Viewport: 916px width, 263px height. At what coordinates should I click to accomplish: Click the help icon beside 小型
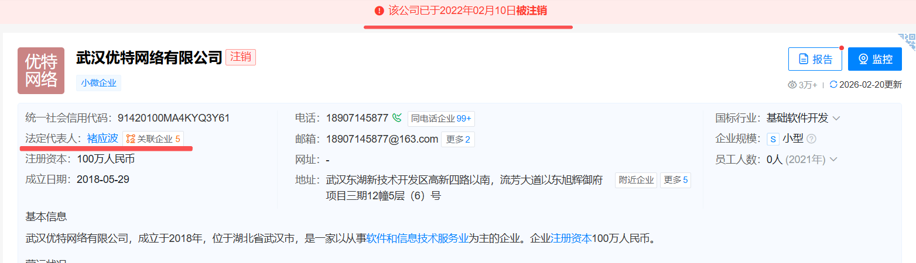coord(812,139)
